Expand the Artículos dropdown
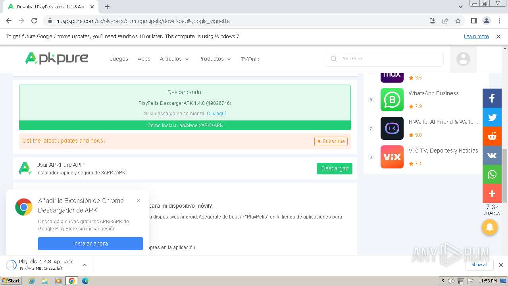This screenshot has height=286, width=508. tap(174, 59)
